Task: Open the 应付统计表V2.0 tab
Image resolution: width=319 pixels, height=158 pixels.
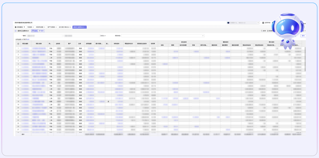Action: click(64, 27)
